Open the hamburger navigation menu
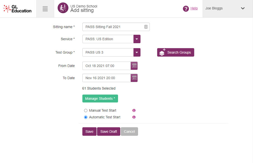 point(45,9)
